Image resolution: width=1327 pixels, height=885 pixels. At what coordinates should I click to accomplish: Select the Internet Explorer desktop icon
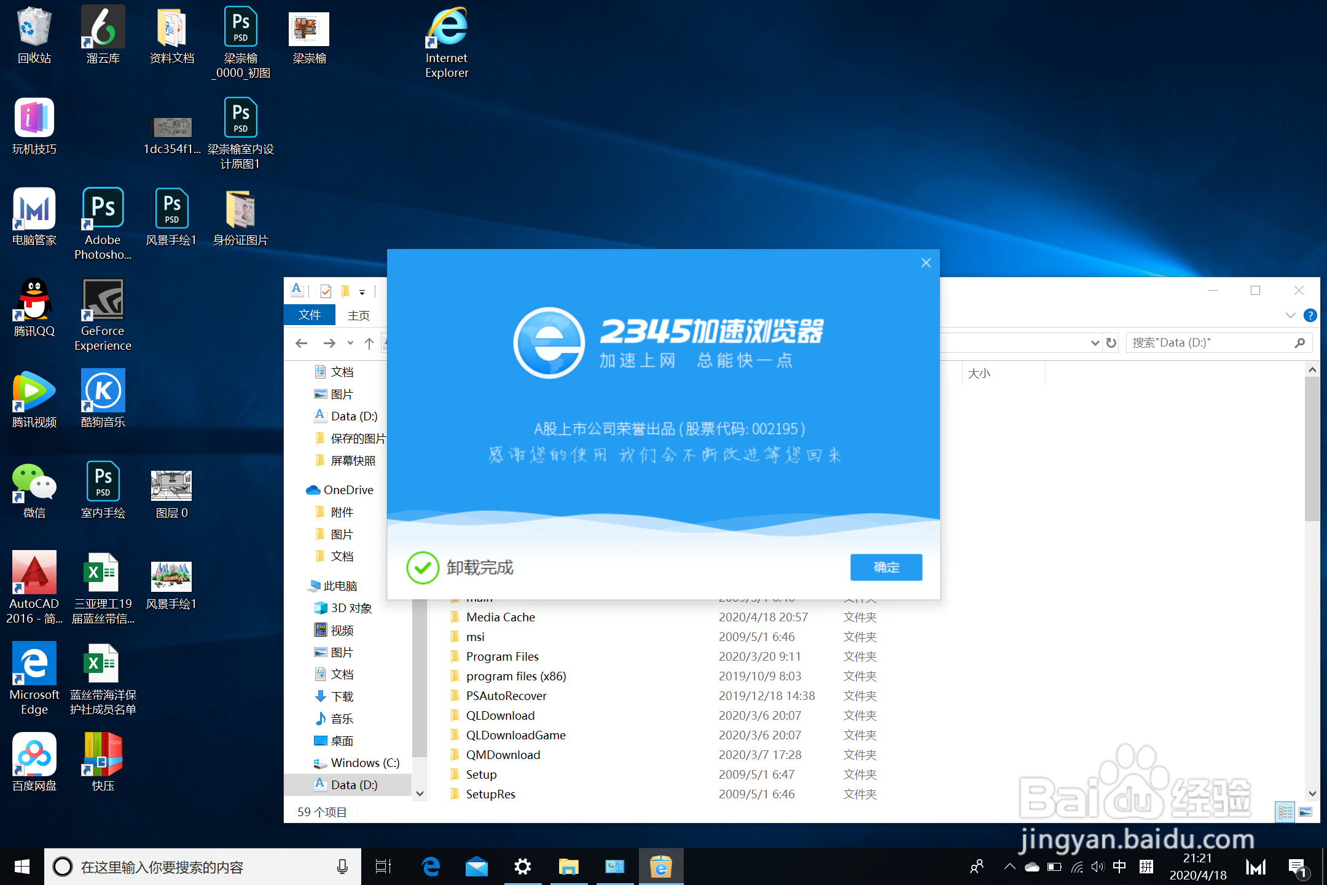[447, 43]
